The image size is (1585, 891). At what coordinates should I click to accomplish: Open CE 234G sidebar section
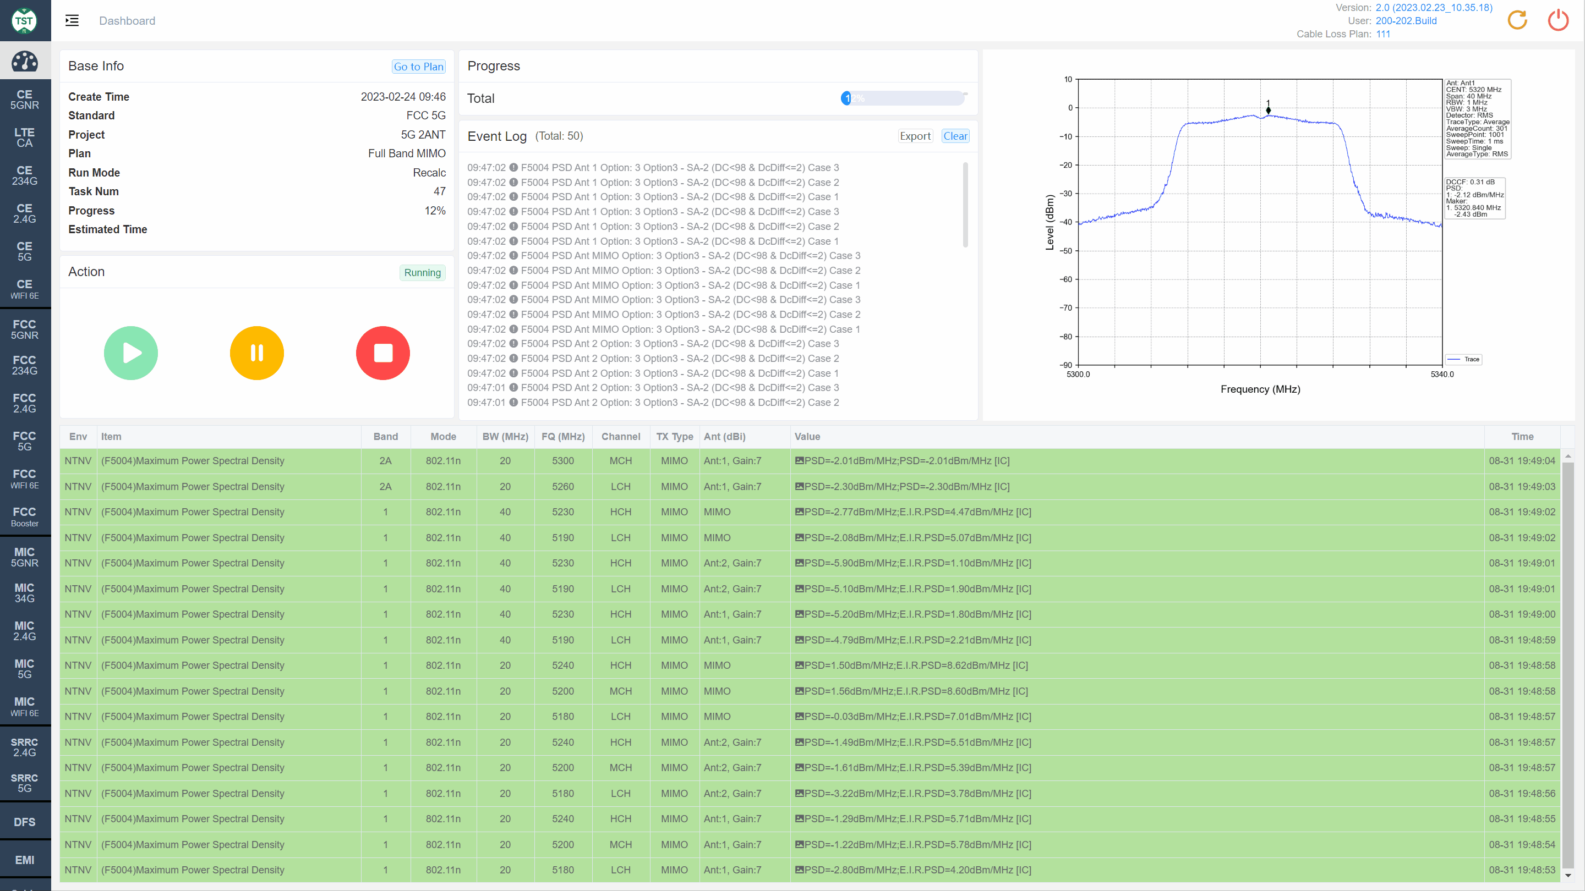(x=25, y=175)
